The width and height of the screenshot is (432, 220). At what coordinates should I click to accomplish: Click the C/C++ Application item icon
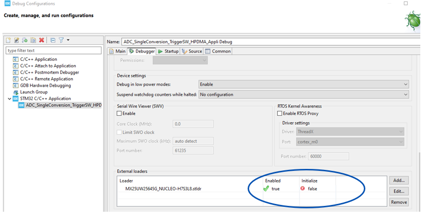[x=16, y=59]
